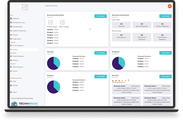Click the Logout arrow icon
The width and height of the screenshot is (183, 121).
tap(11, 92)
